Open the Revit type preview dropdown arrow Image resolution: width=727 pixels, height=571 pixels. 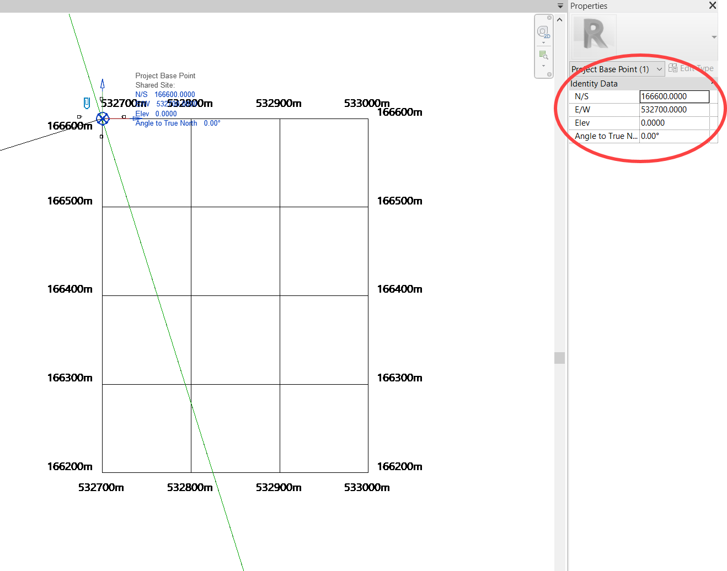point(714,37)
